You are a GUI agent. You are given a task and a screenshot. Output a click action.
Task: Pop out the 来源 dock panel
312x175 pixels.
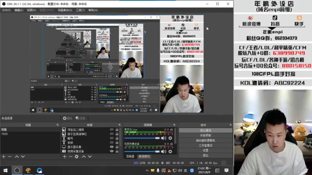coord(119,125)
